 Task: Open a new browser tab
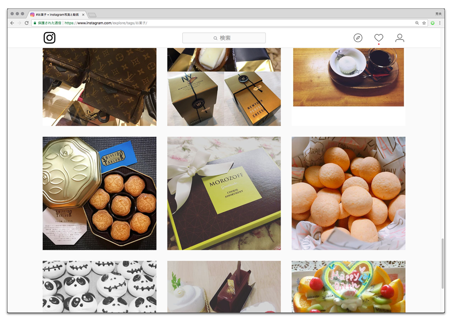click(92, 15)
